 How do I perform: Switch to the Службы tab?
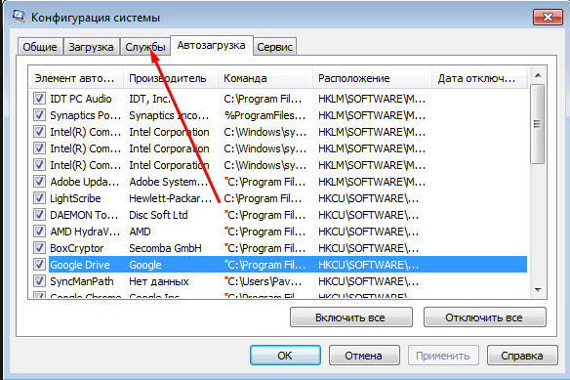coord(145,47)
